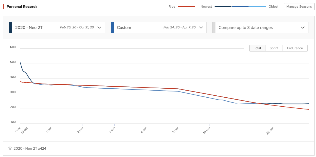Open the Custom date range dropdown
The image size is (316, 157).
201,28
